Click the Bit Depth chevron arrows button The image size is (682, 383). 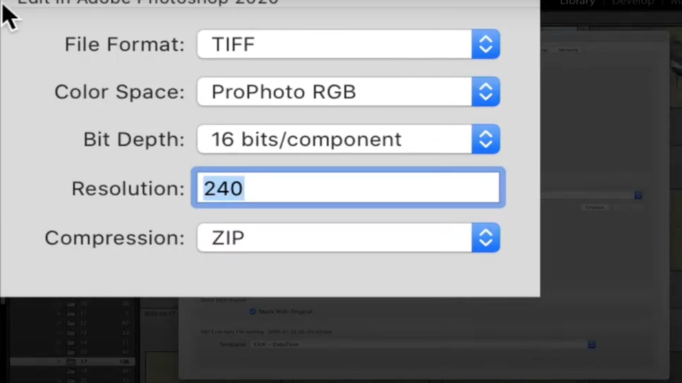click(486, 140)
